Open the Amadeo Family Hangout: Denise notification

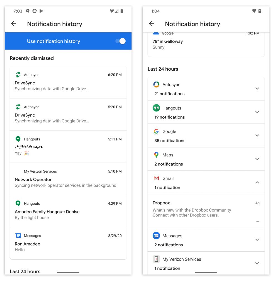point(68,211)
